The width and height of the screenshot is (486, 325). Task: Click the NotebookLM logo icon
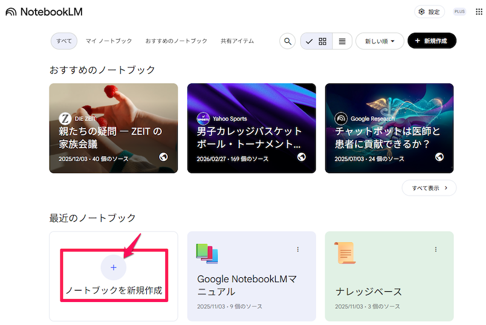pyautogui.click(x=11, y=11)
